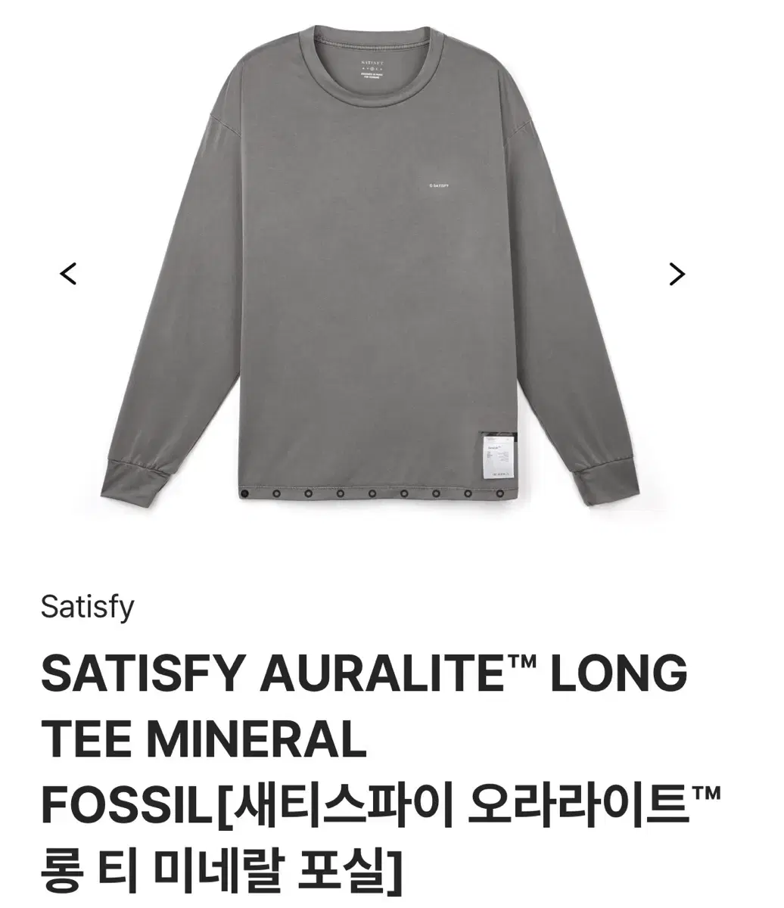
Task: Open the Satisfy brand page link
Action: click(87, 607)
